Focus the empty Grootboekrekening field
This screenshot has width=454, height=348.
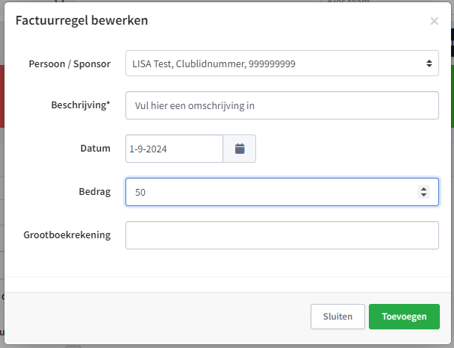[282, 235]
